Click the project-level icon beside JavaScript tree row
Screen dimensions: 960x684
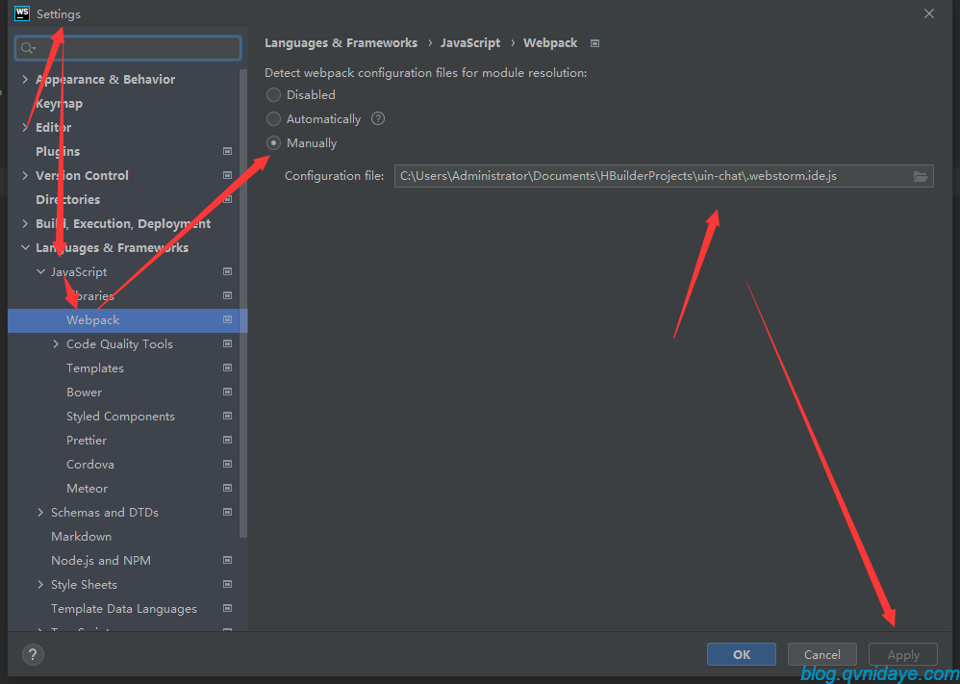click(227, 271)
